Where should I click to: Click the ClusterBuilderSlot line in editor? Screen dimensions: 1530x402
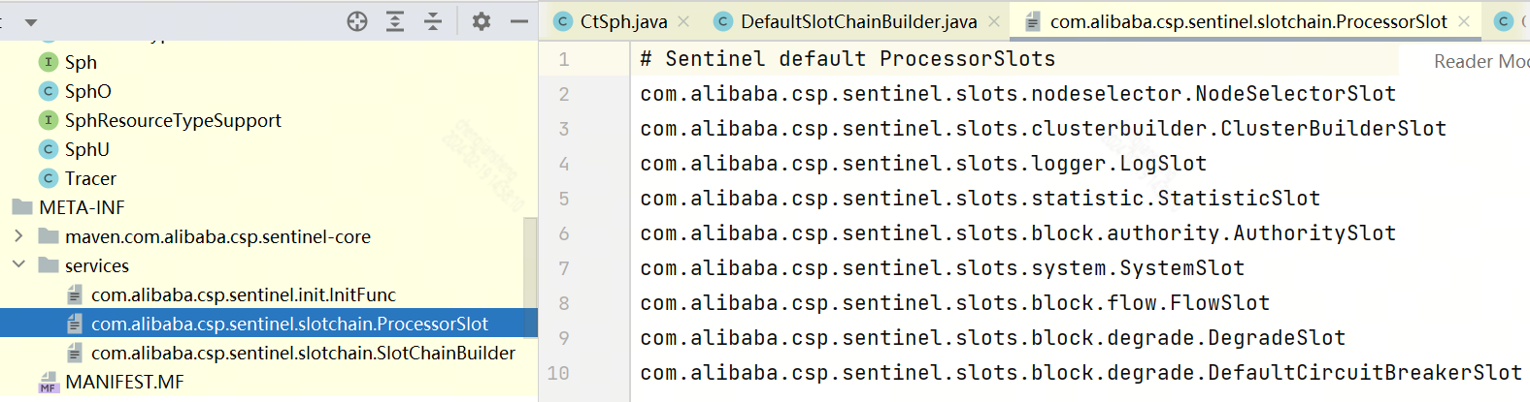(1043, 129)
